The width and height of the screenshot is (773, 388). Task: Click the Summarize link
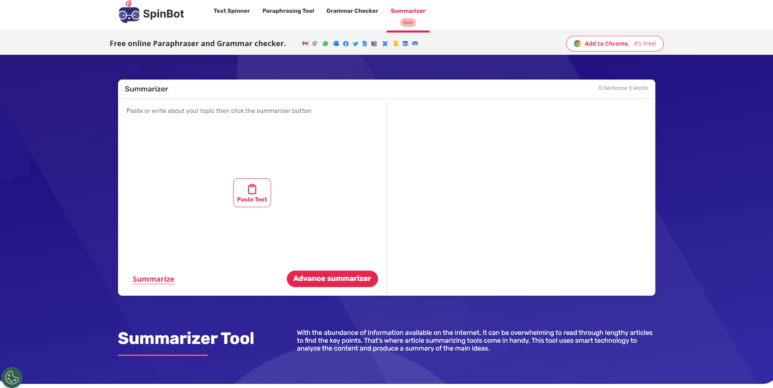pos(154,279)
